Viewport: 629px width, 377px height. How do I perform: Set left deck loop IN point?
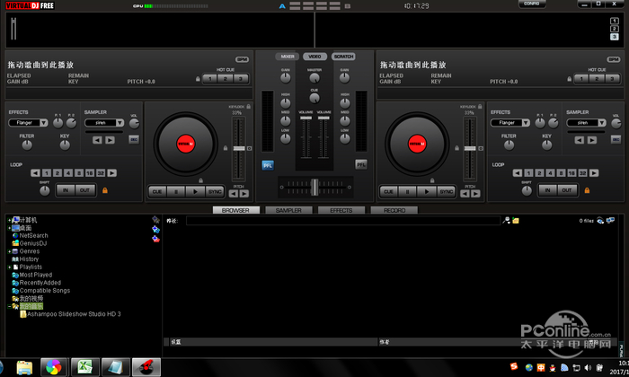pyautogui.click(x=66, y=190)
